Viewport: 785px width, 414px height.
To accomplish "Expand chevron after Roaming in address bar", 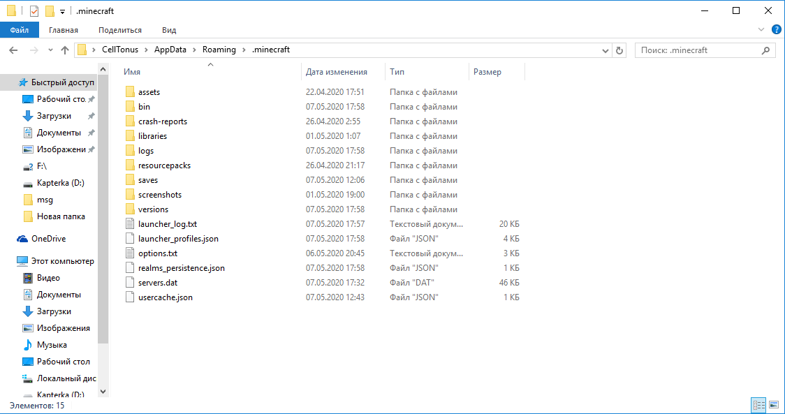I will click(x=244, y=50).
